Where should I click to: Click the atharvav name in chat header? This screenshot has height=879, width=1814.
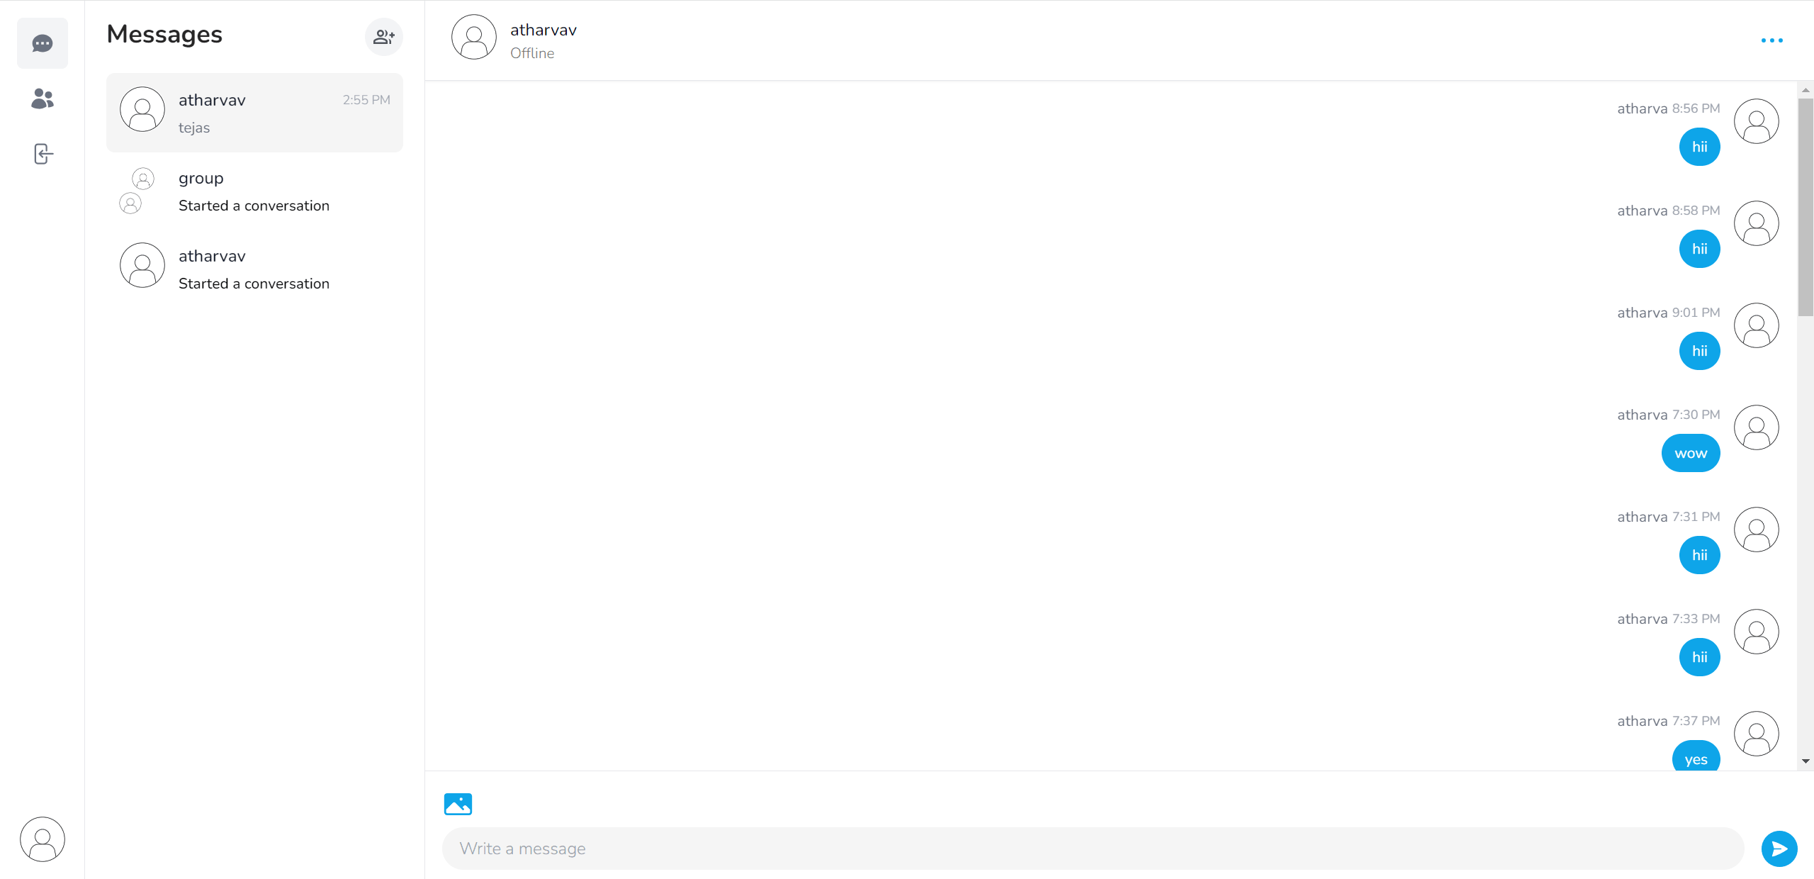(x=543, y=30)
